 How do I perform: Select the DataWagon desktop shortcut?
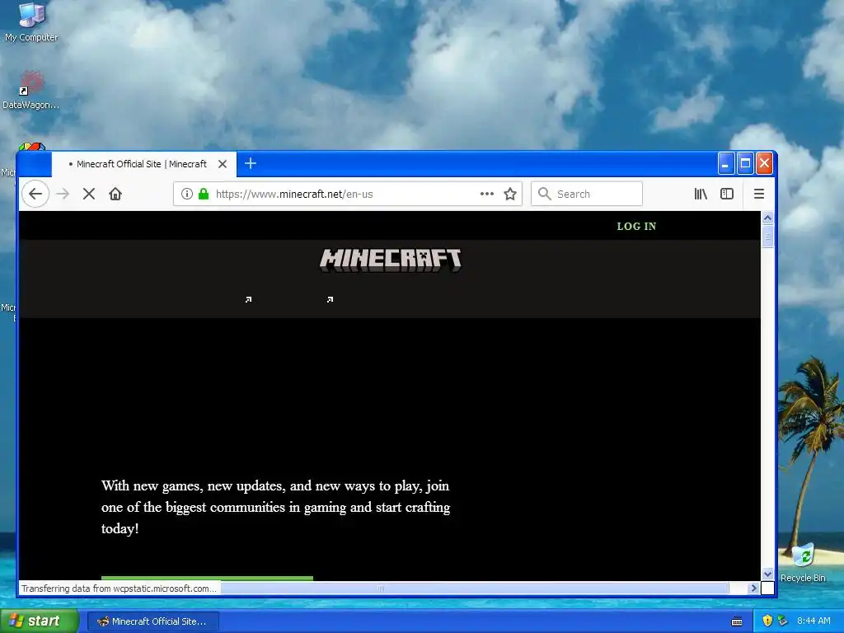(x=30, y=90)
